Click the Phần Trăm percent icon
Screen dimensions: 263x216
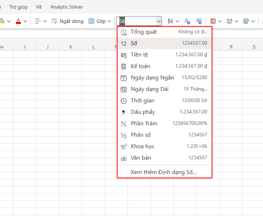click(x=123, y=124)
